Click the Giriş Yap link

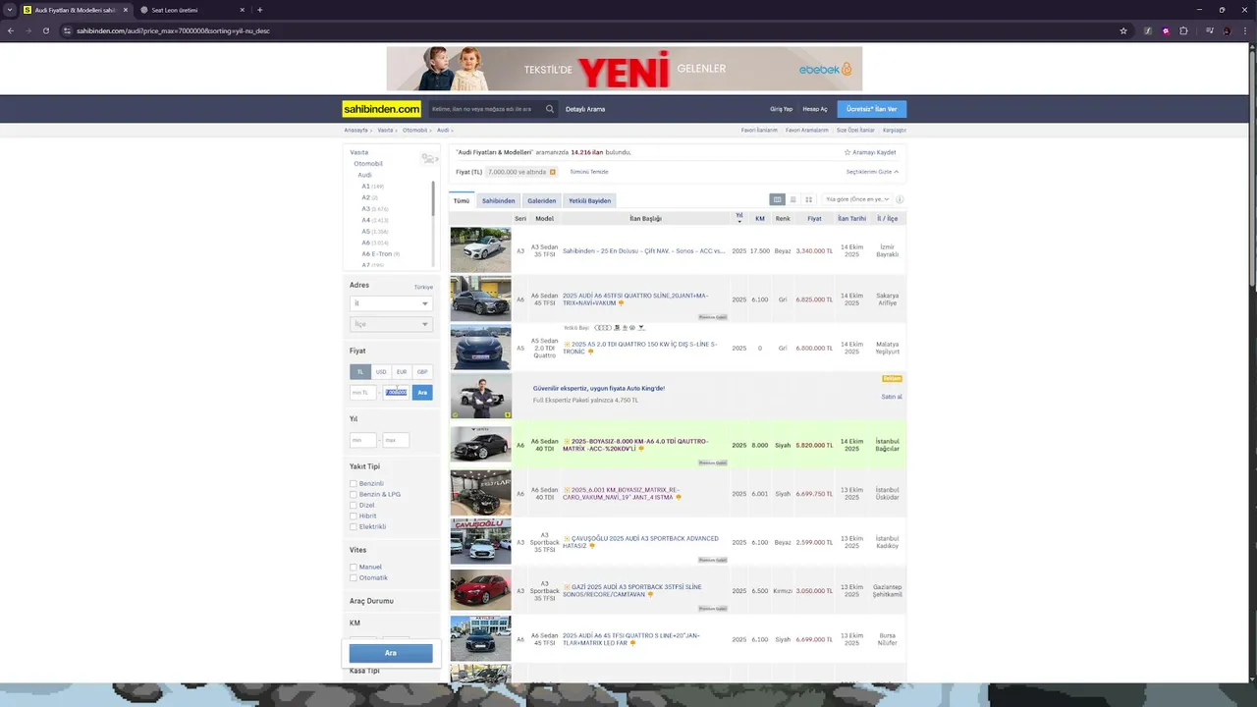[781, 109]
